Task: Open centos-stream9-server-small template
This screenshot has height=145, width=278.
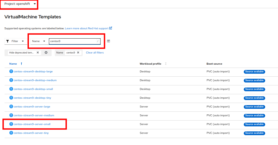Action: [32, 124]
